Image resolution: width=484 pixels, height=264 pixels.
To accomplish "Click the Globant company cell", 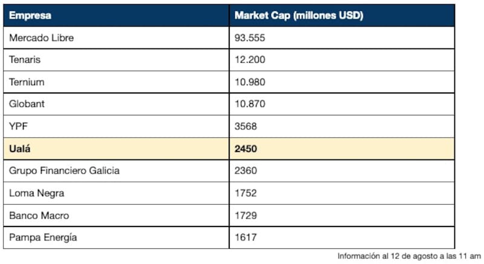I will click(27, 104).
